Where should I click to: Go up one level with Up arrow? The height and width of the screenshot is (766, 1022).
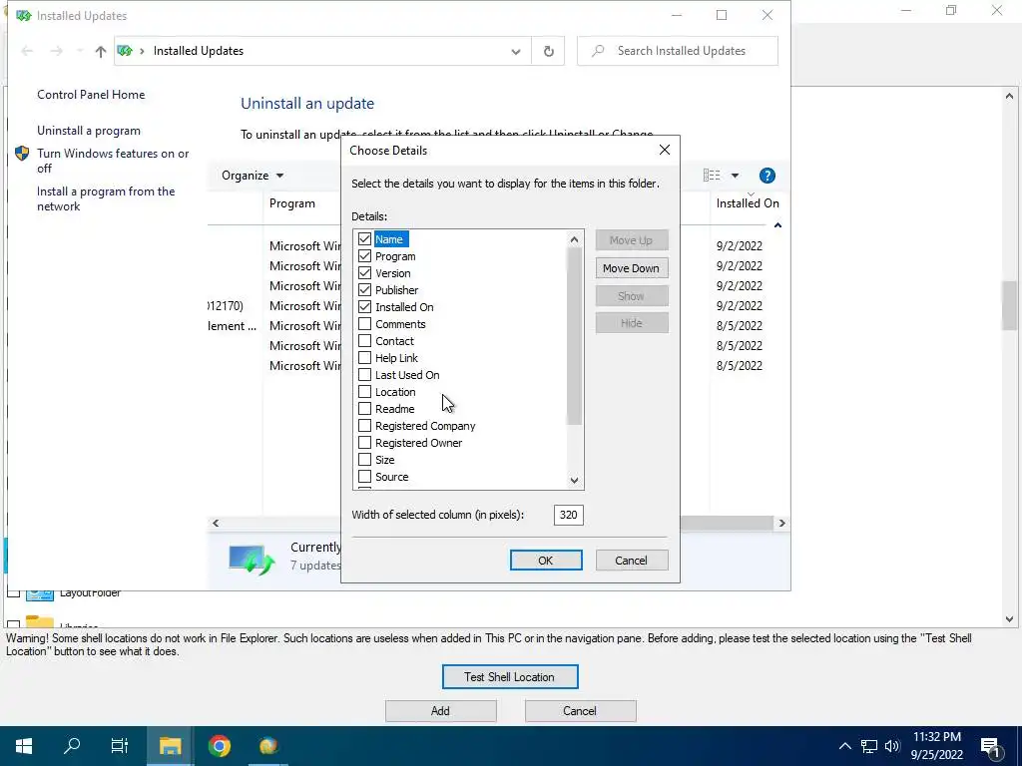[x=101, y=51]
